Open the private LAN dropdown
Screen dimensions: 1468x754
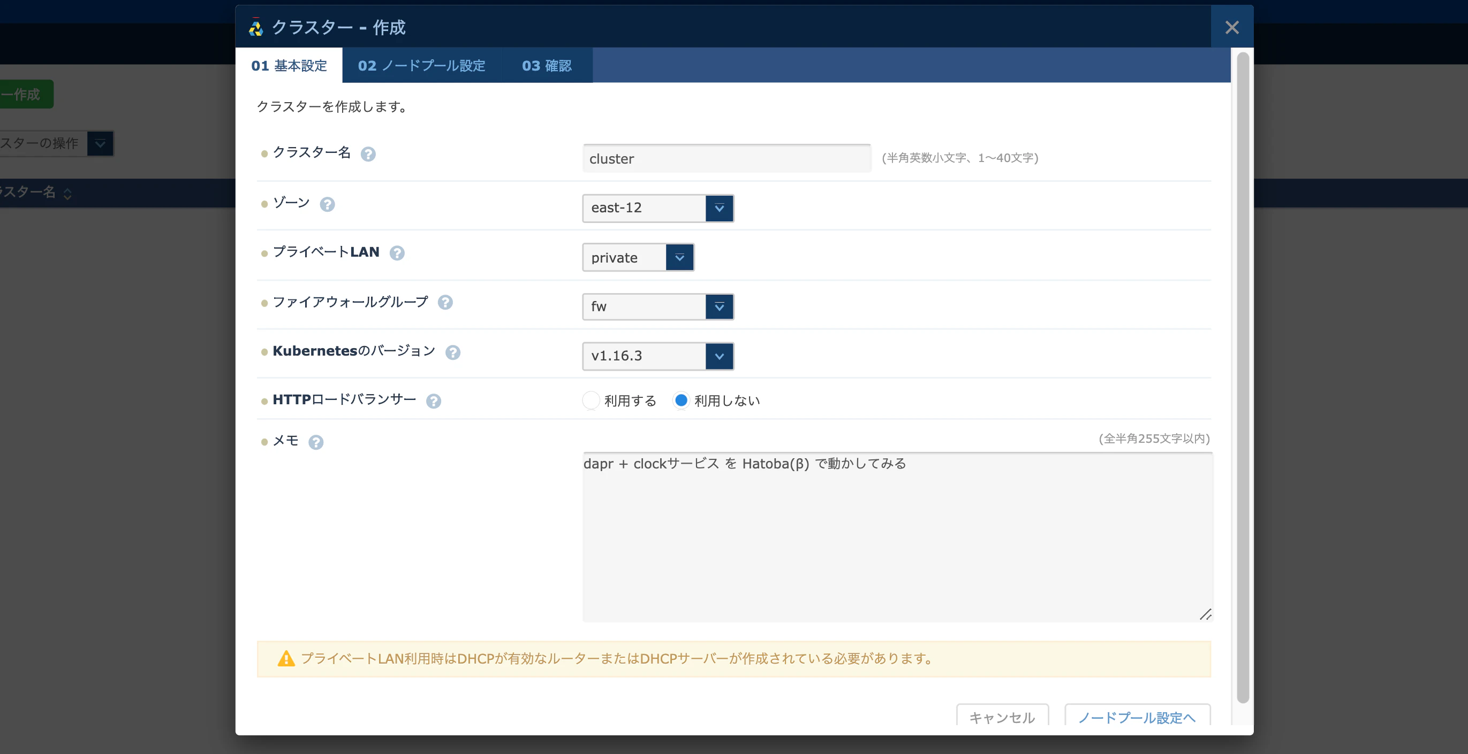coord(638,258)
